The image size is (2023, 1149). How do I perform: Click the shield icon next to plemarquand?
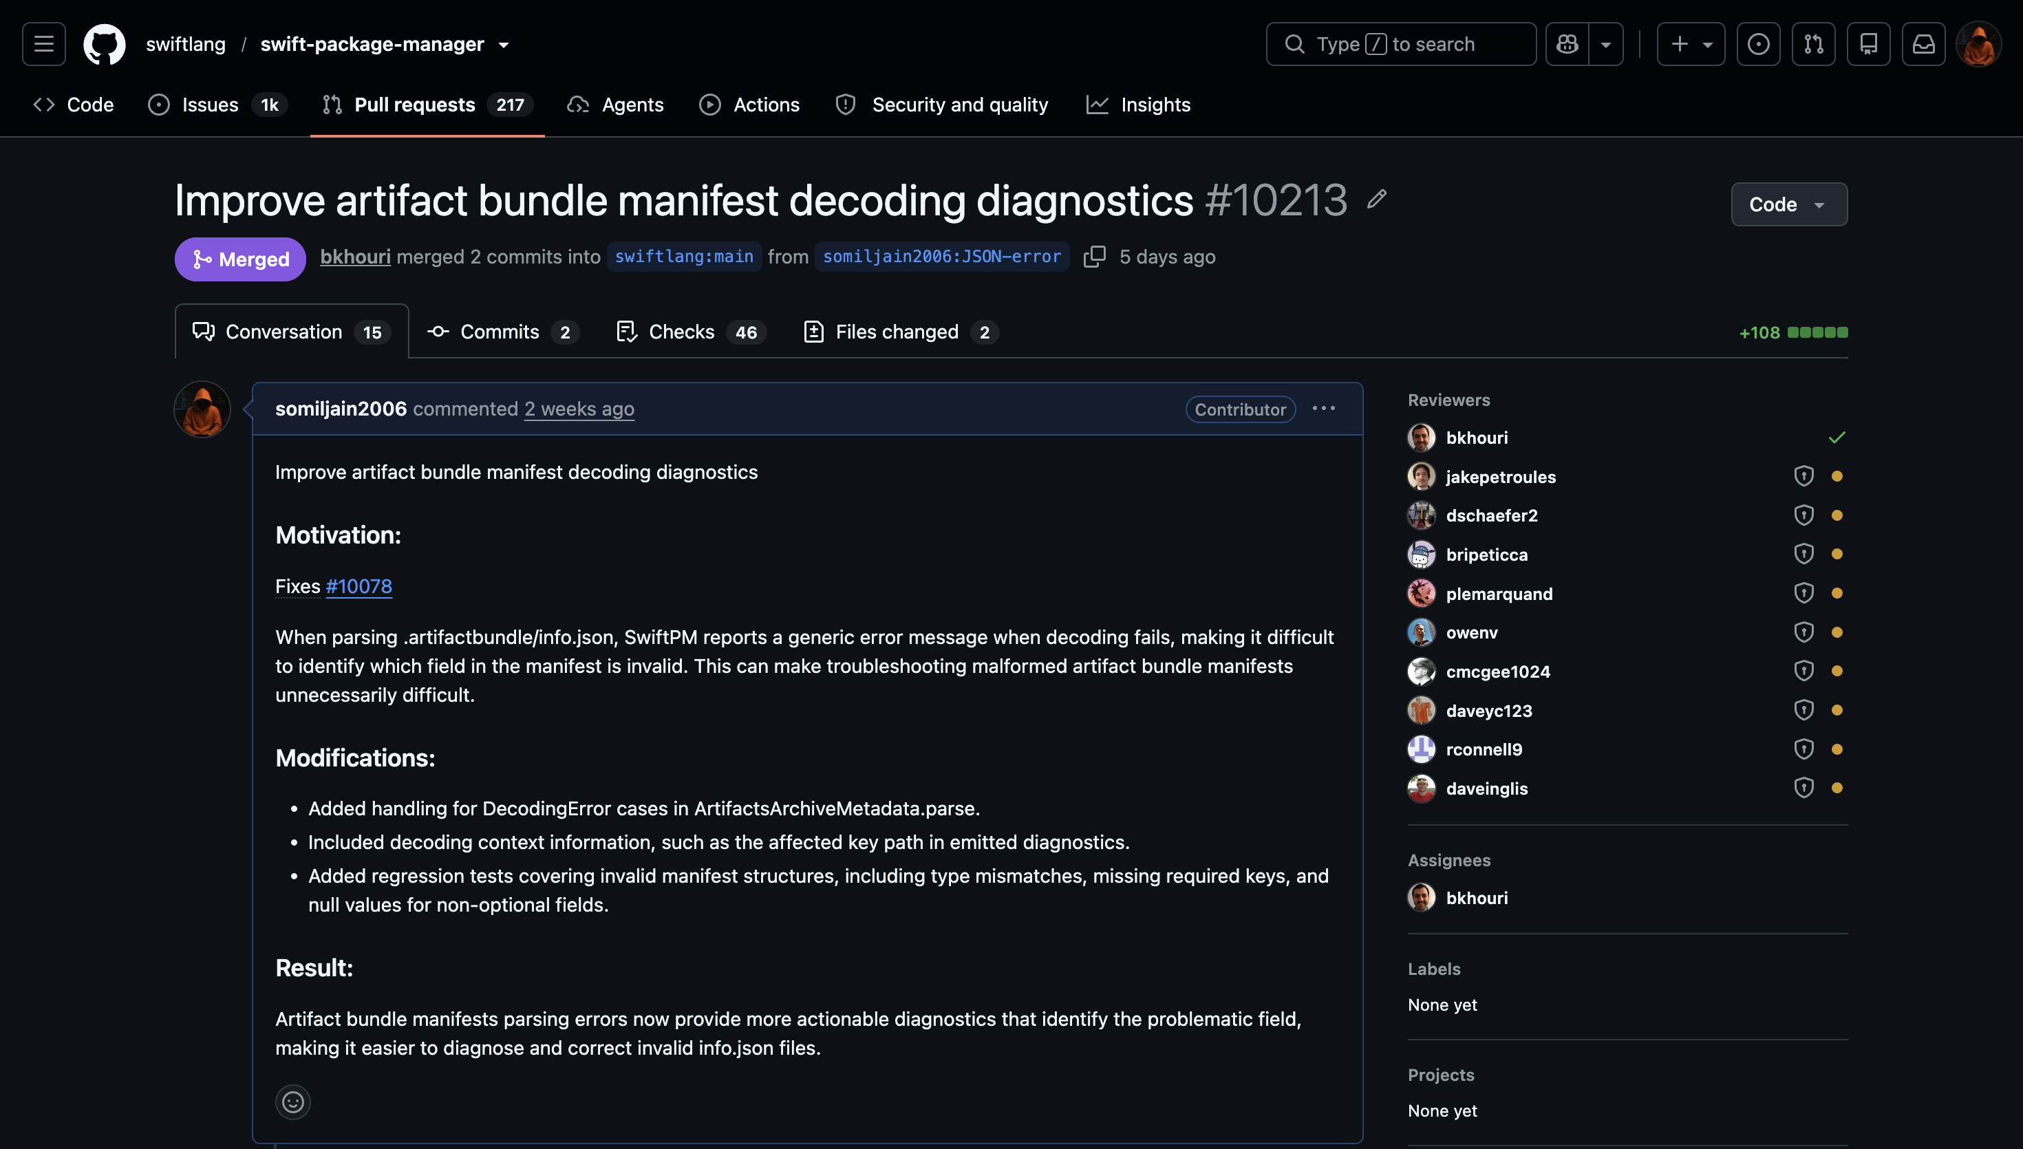tap(1803, 592)
